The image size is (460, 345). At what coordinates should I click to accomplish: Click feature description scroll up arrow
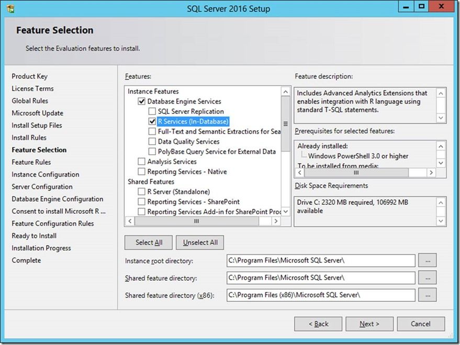(441, 94)
